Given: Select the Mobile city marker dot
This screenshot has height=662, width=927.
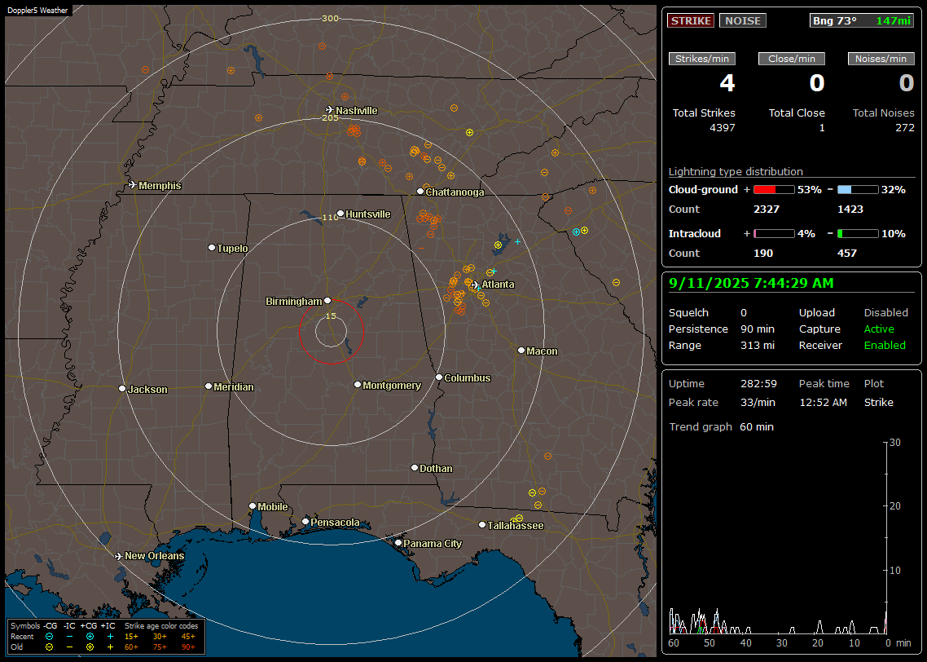Looking at the screenshot, I should pos(253,505).
